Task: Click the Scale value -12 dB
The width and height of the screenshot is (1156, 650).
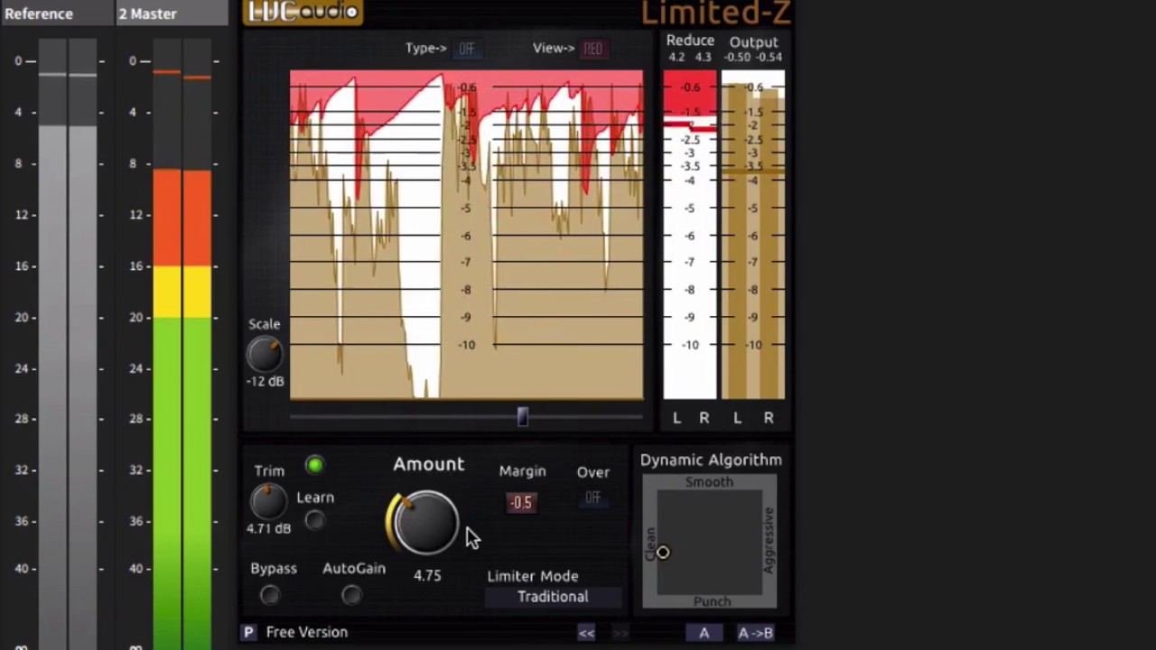Action: [x=265, y=382]
